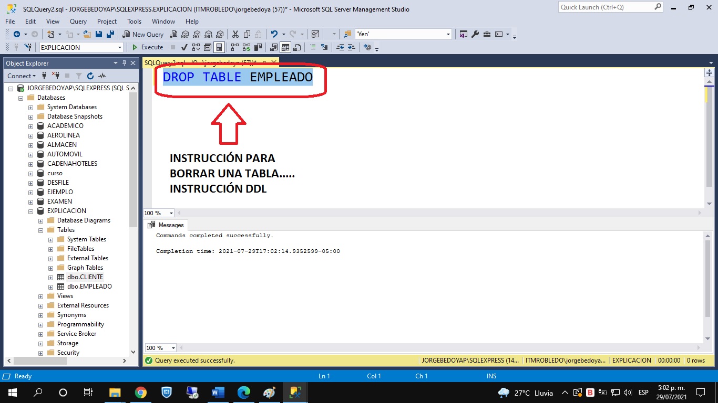
Task: Collapse the EXPLICACION database node
Action: (30, 211)
